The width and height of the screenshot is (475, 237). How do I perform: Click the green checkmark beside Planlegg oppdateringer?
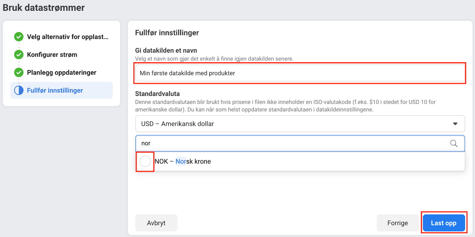point(19,72)
